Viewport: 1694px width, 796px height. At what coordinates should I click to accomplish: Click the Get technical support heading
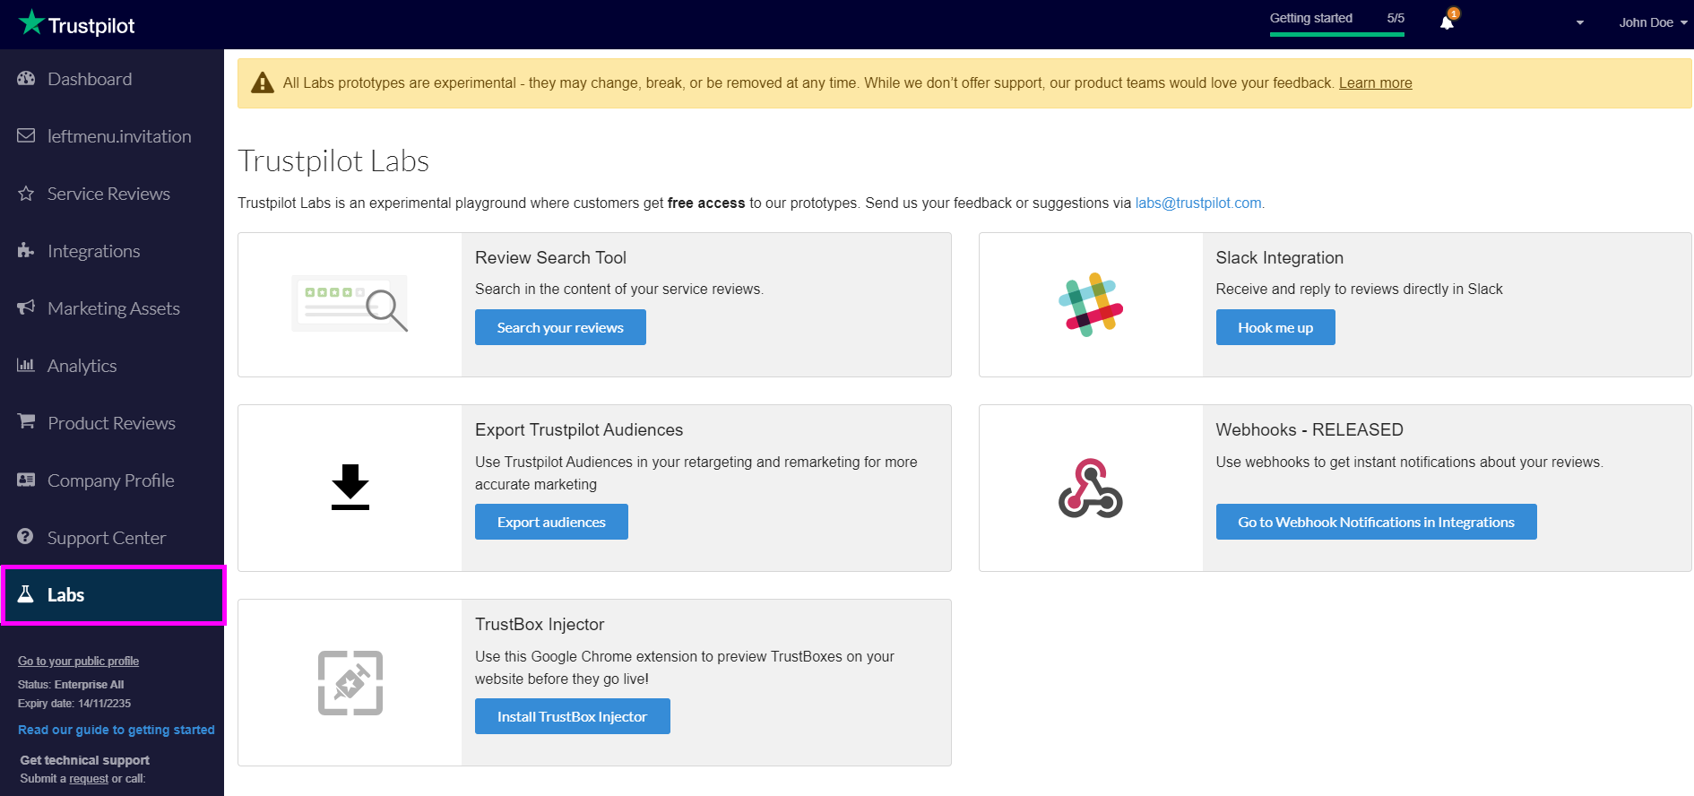(x=85, y=760)
